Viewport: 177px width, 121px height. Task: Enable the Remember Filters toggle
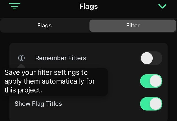tap(151, 58)
